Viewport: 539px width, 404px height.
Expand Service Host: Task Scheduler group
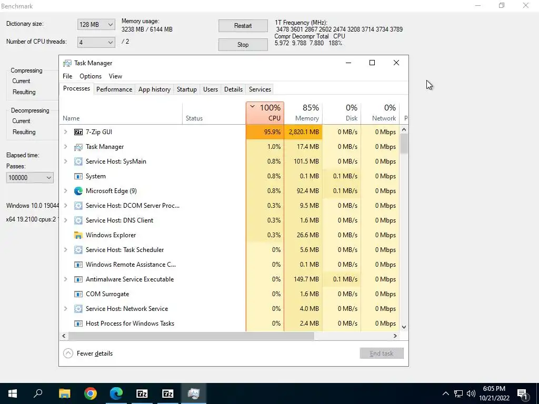coord(66,250)
